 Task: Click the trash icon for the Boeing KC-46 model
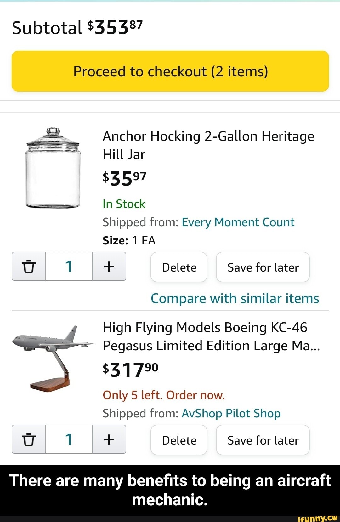click(29, 439)
